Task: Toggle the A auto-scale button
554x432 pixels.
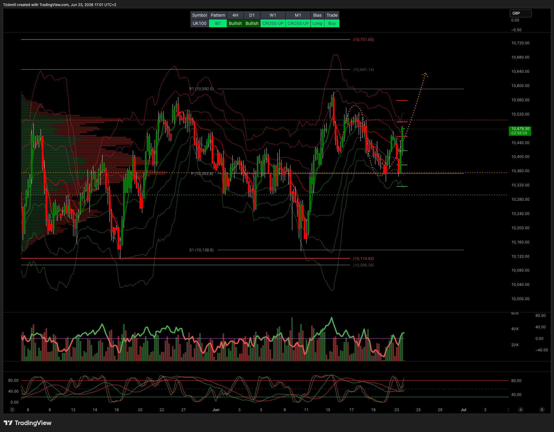Action: (x=521, y=410)
